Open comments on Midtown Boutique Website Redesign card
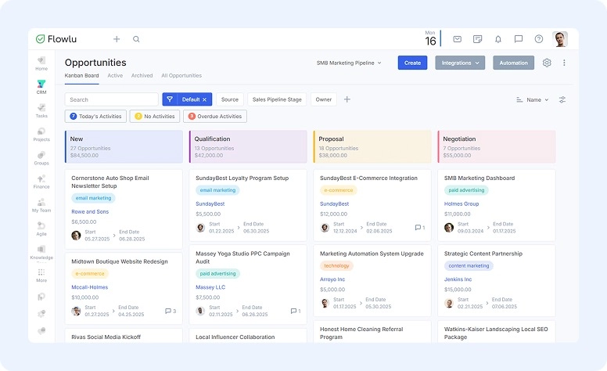Image resolution: width=607 pixels, height=371 pixels. [171, 311]
